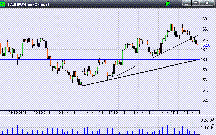Maximize the ГАЗПРОМ chart window
This screenshot has height=135, width=216.
pyautogui.click(x=196, y=3)
